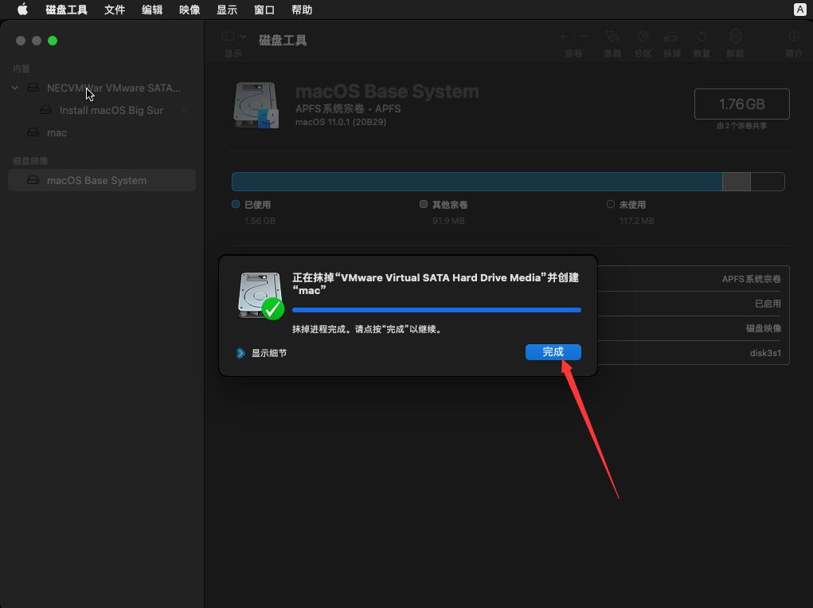The width and height of the screenshot is (813, 608).
Task: Click the remove volume minus icon
Action: tap(582, 37)
